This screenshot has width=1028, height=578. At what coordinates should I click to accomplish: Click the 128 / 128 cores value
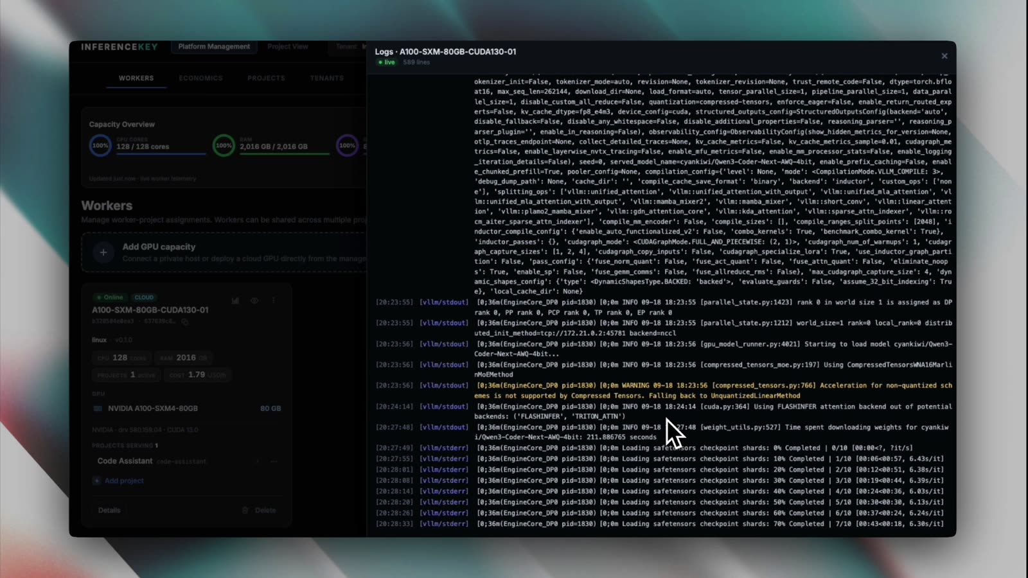pos(143,146)
